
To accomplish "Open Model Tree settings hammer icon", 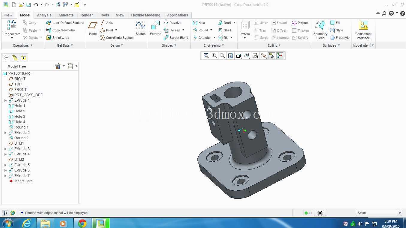I will click(x=58, y=66).
